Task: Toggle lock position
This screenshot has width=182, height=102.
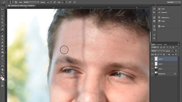Action: pyautogui.click(x=161, y=54)
